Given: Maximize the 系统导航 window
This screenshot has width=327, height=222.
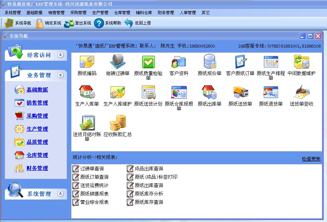Looking at the screenshot, I should pos(310,36).
